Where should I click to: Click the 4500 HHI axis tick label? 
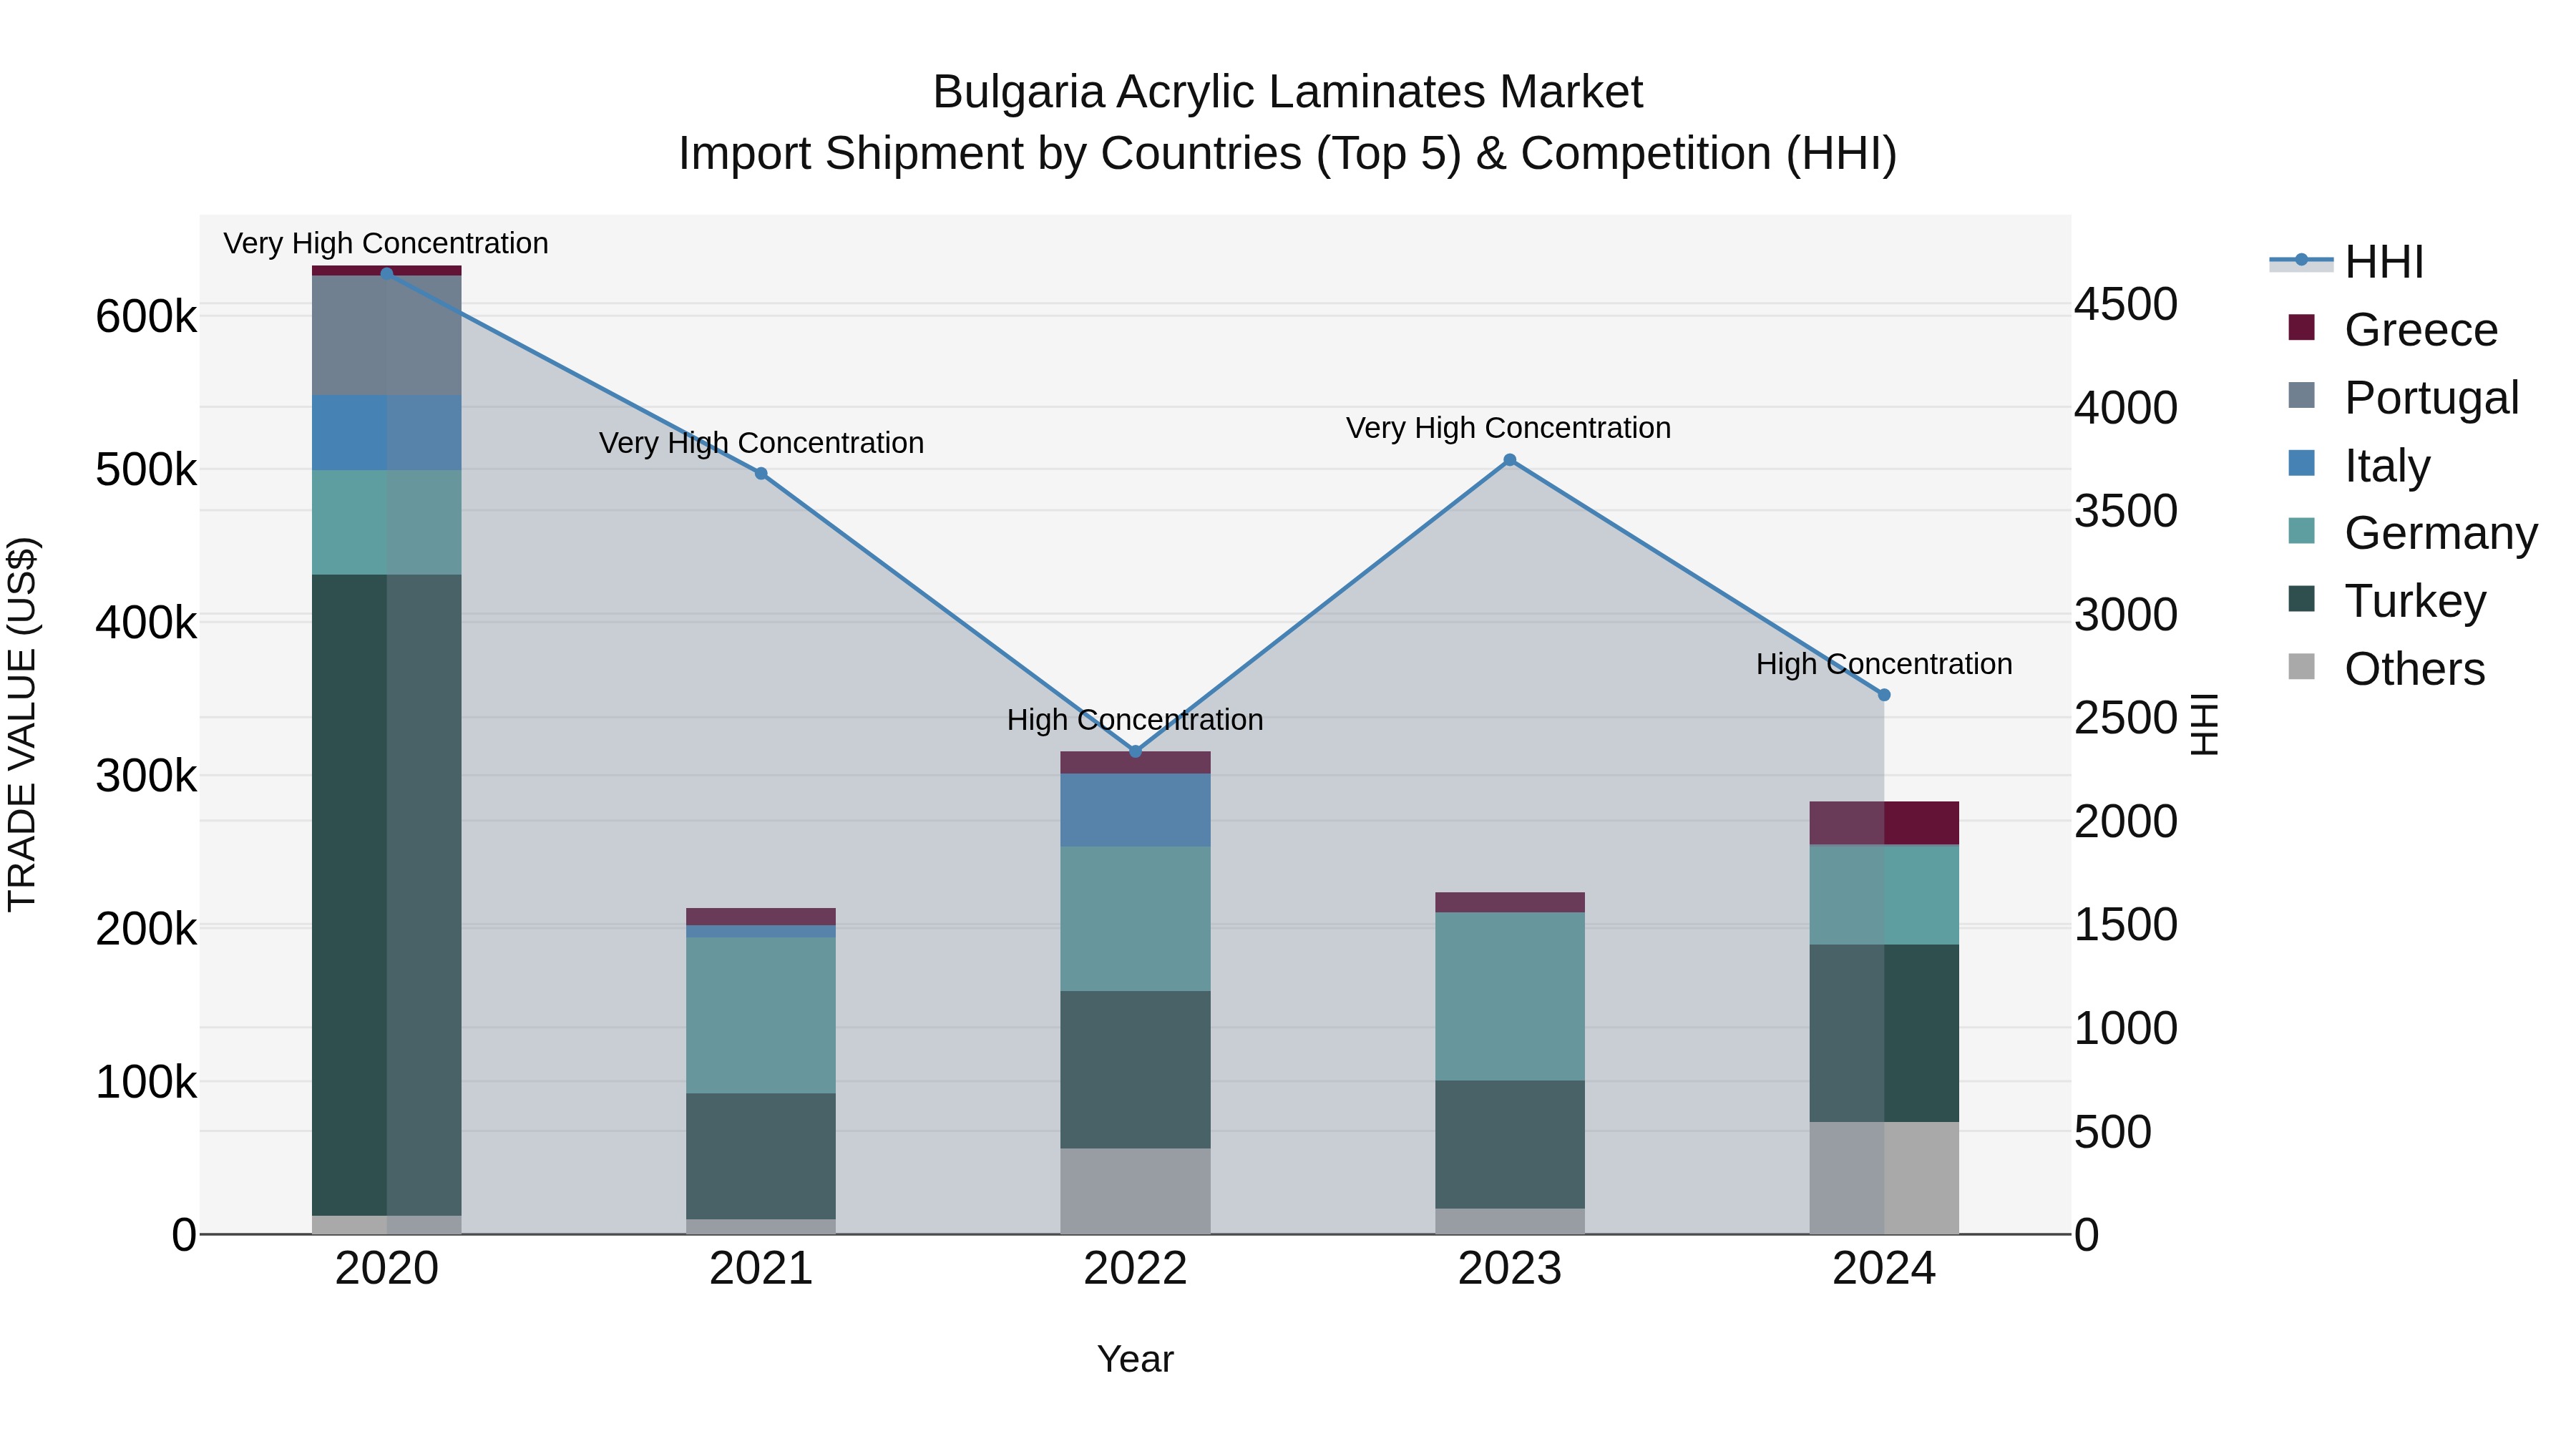pos(2126,304)
